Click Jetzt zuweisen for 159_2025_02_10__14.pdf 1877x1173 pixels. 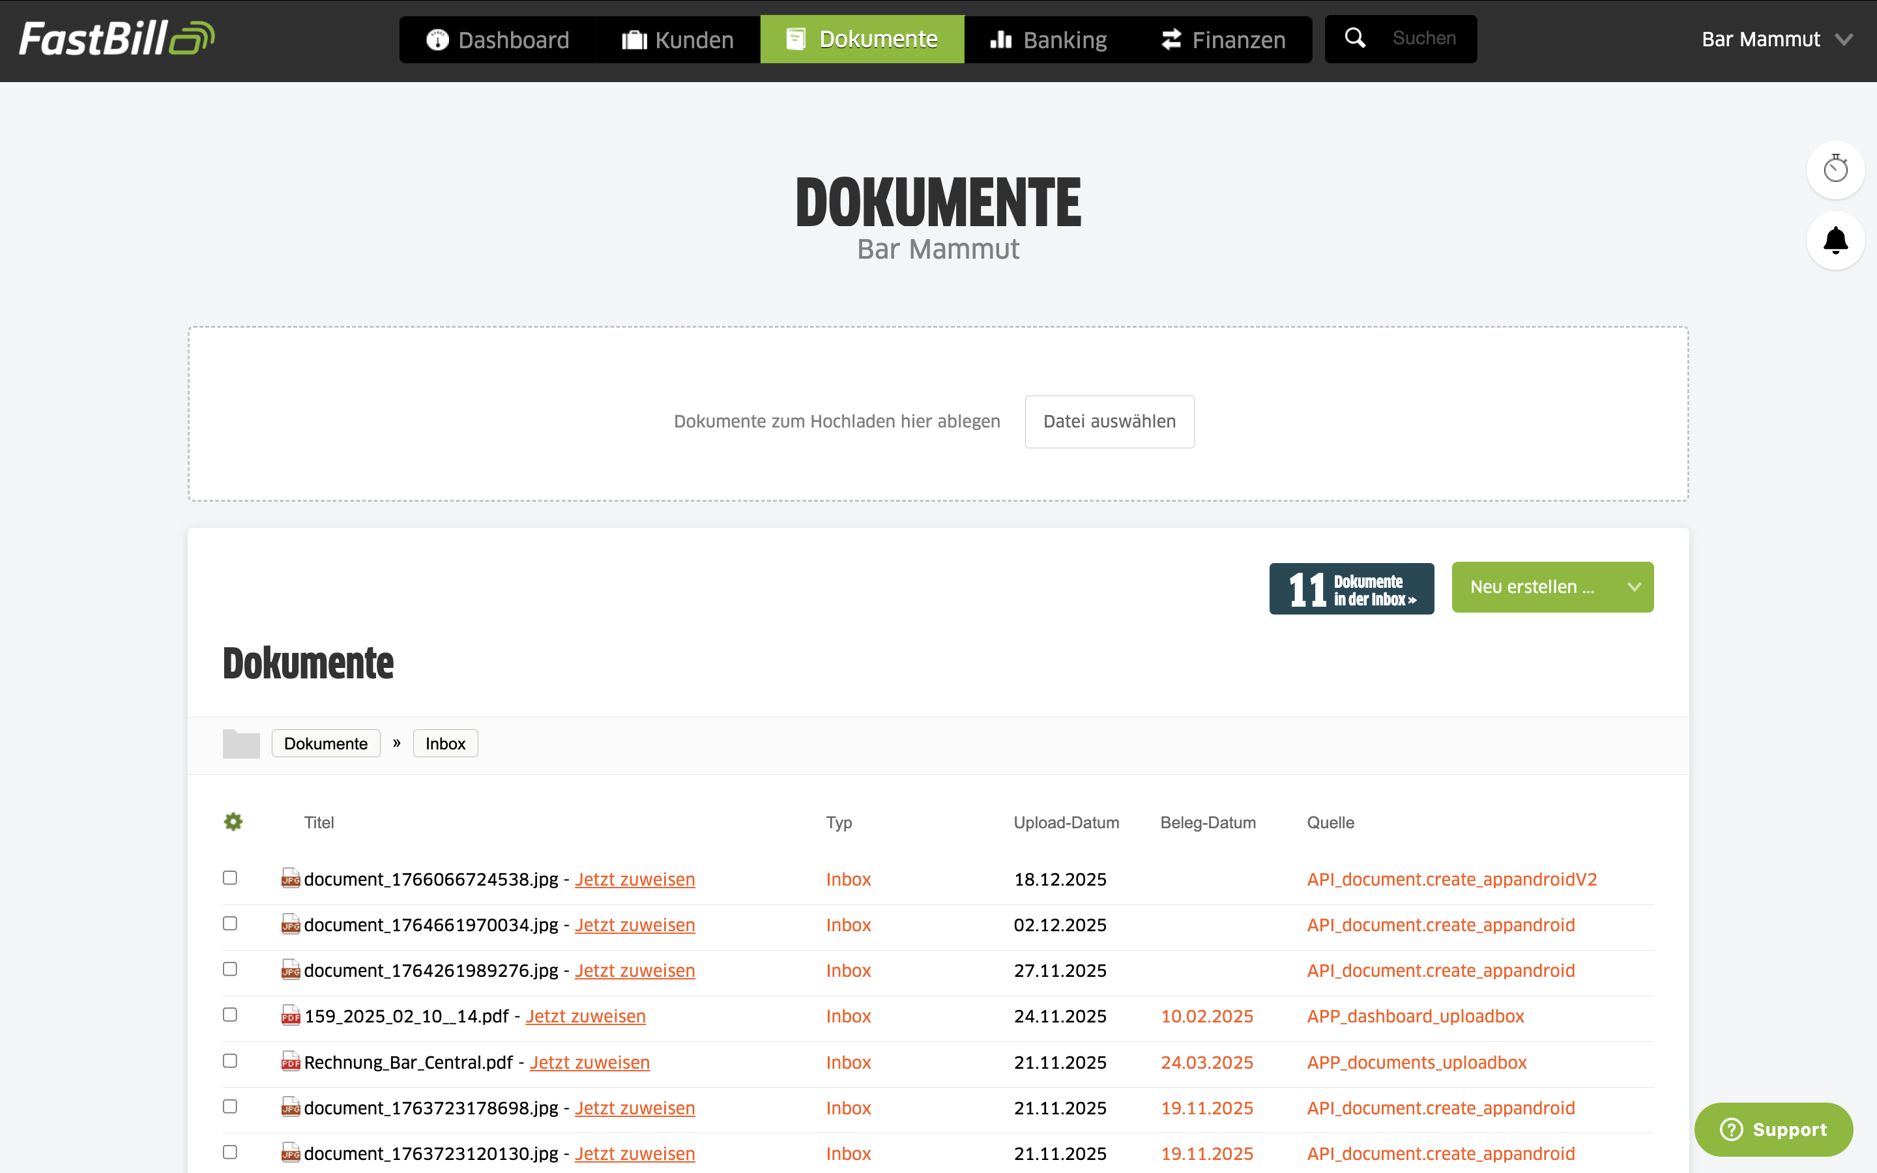[x=586, y=1017]
